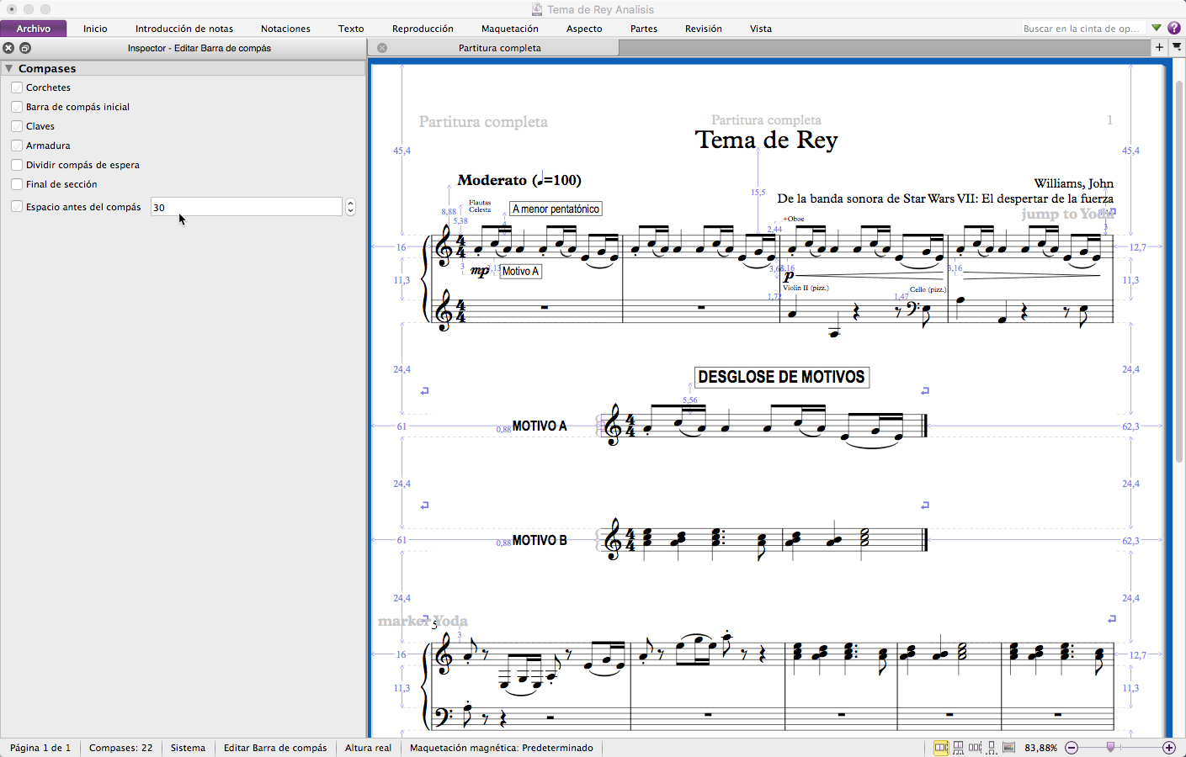Image resolution: width=1186 pixels, height=757 pixels.
Task: Select the treble clef of MOTIVO B staff
Action: (614, 539)
